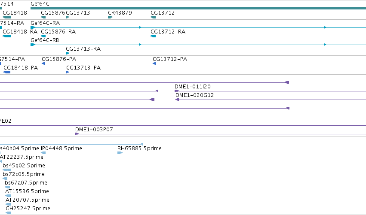Select the CG18418 gene label
The width and height of the screenshot is (366, 215).
(x=15, y=13)
